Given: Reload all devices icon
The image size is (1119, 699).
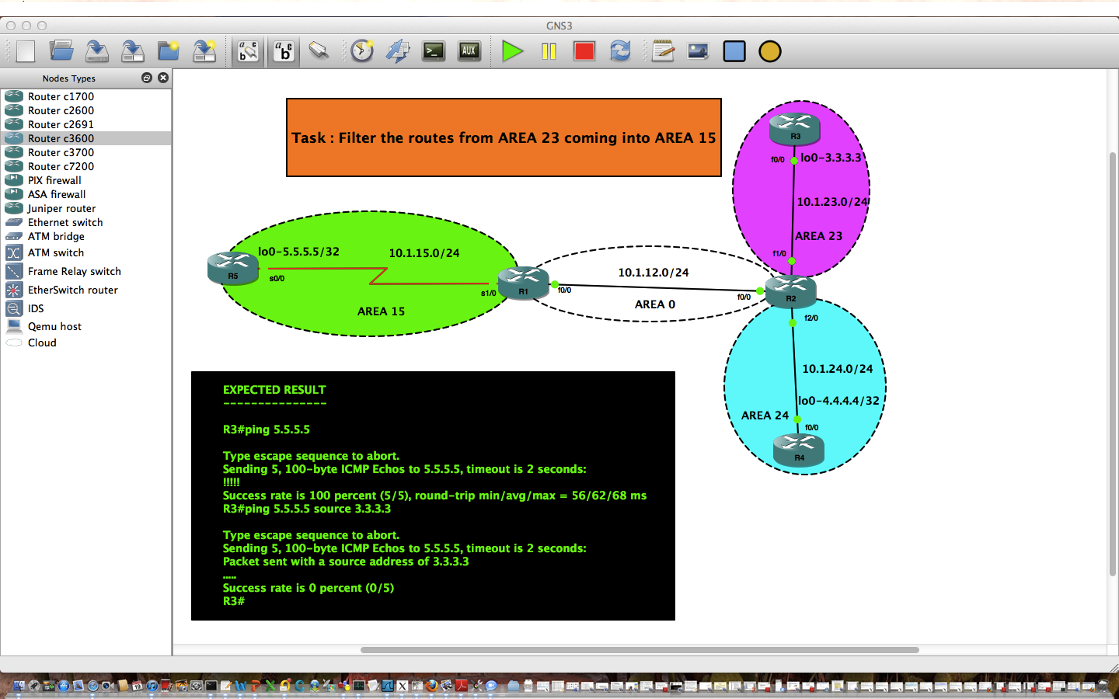Looking at the screenshot, I should (x=620, y=51).
